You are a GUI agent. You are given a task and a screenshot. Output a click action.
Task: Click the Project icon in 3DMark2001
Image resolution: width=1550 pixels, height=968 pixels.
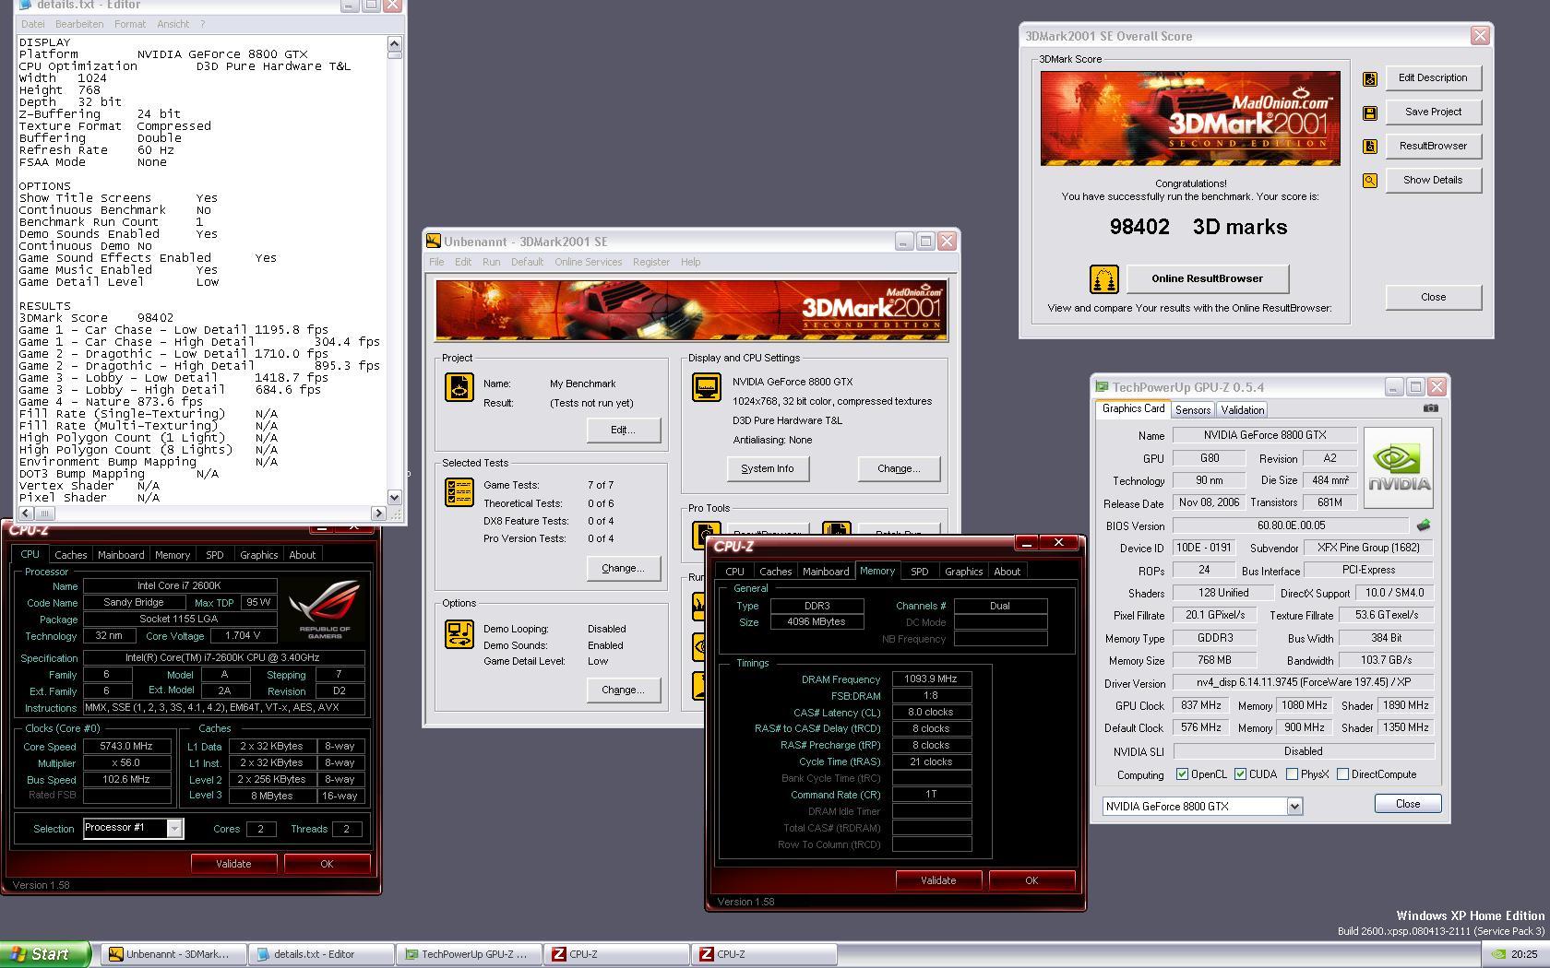click(459, 386)
